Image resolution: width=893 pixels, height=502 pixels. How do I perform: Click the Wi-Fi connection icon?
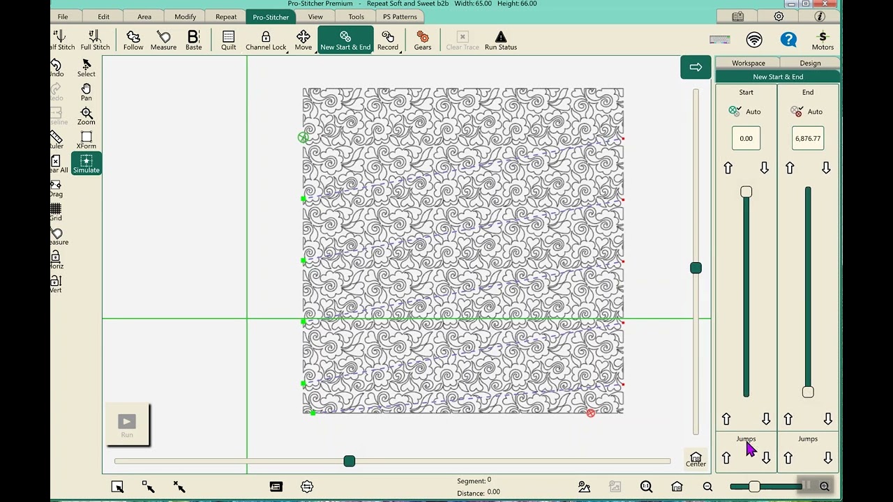coord(754,40)
